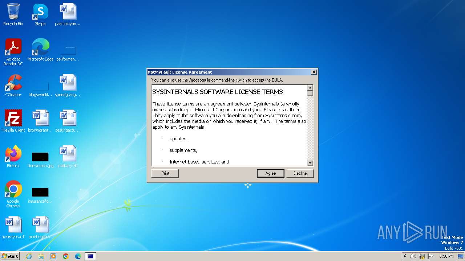This screenshot has height=261, width=465.
Task: Switch to the NotMyFault taskbar window
Action: pyautogui.click(x=90, y=256)
